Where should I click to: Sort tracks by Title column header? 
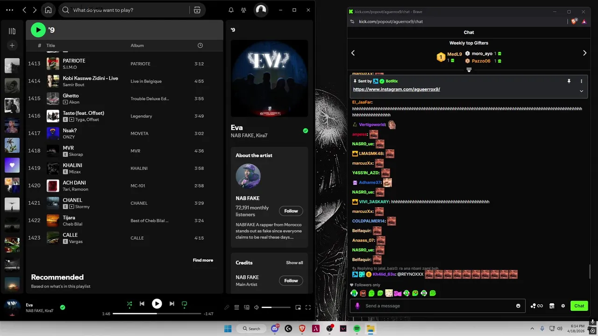[x=50, y=45]
